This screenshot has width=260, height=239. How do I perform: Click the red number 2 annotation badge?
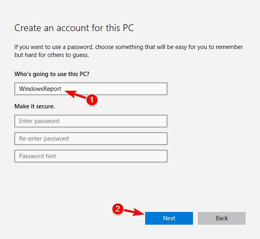[x=118, y=209]
